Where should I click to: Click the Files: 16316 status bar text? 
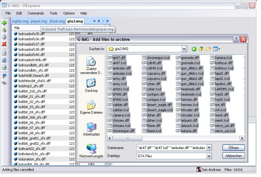(234, 170)
